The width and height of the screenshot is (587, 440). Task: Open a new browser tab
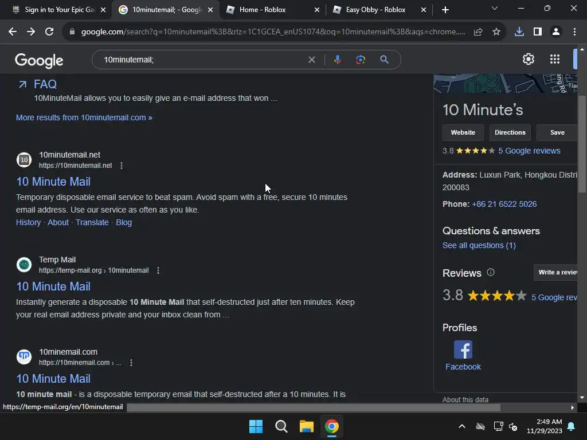(445, 10)
